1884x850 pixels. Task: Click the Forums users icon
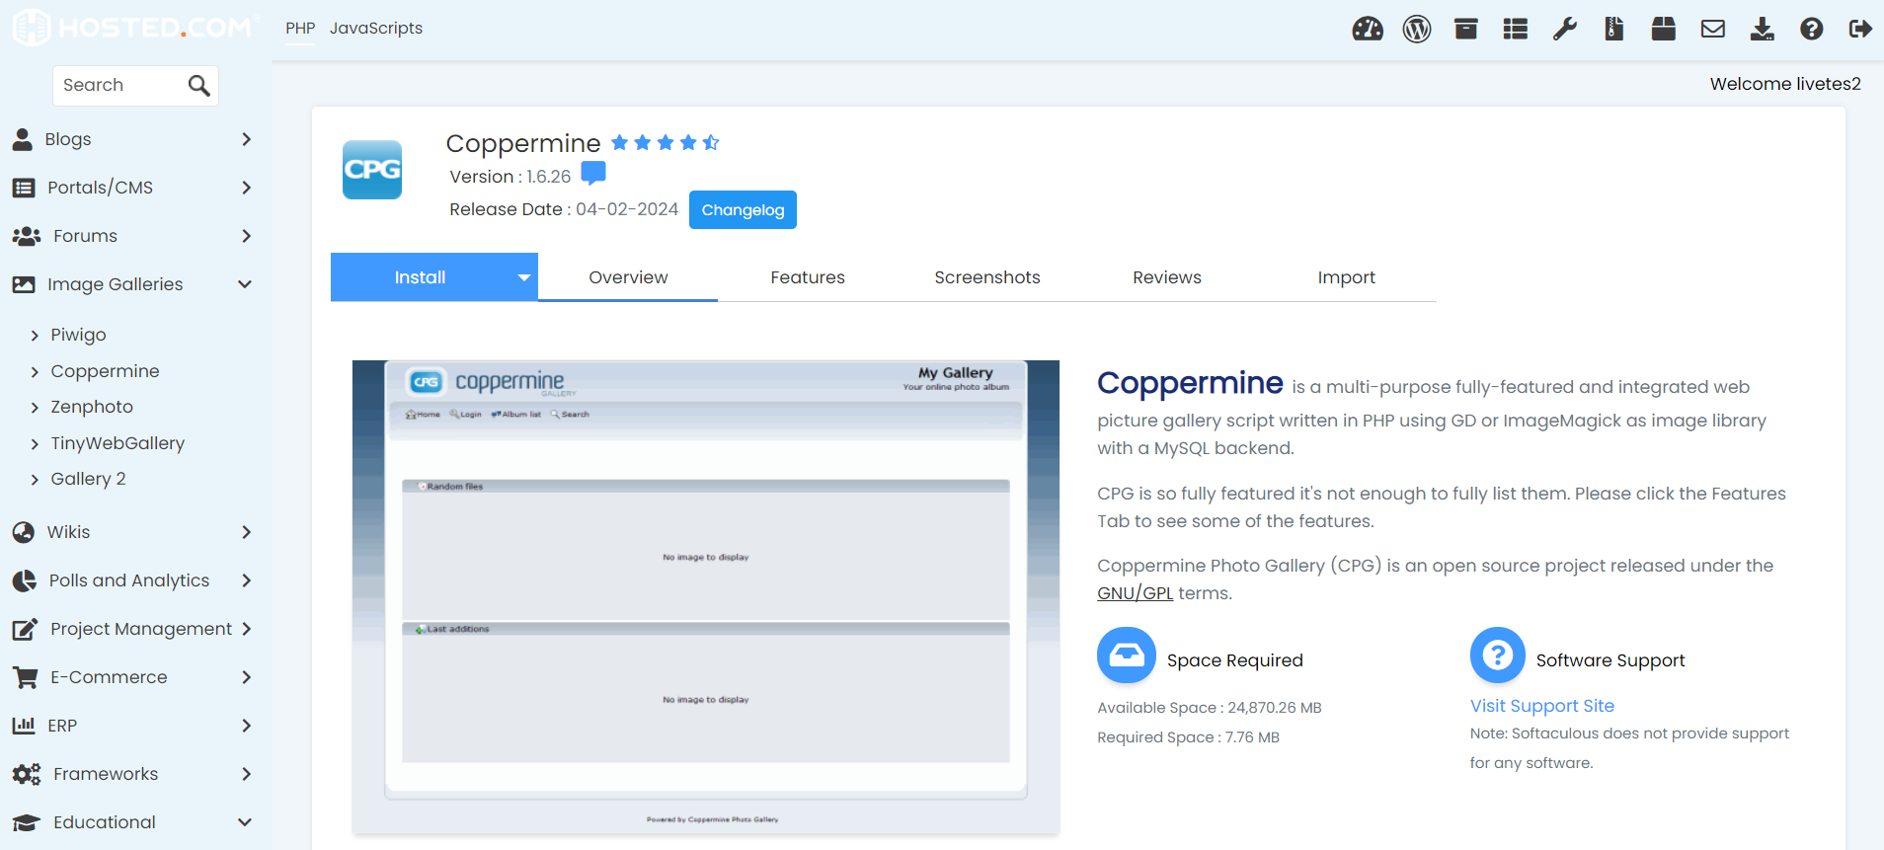(x=27, y=236)
